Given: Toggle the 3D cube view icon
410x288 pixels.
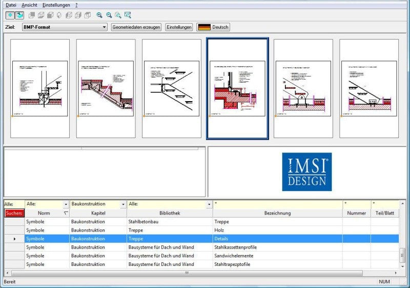Looking at the screenshot, I should [x=19, y=15].
